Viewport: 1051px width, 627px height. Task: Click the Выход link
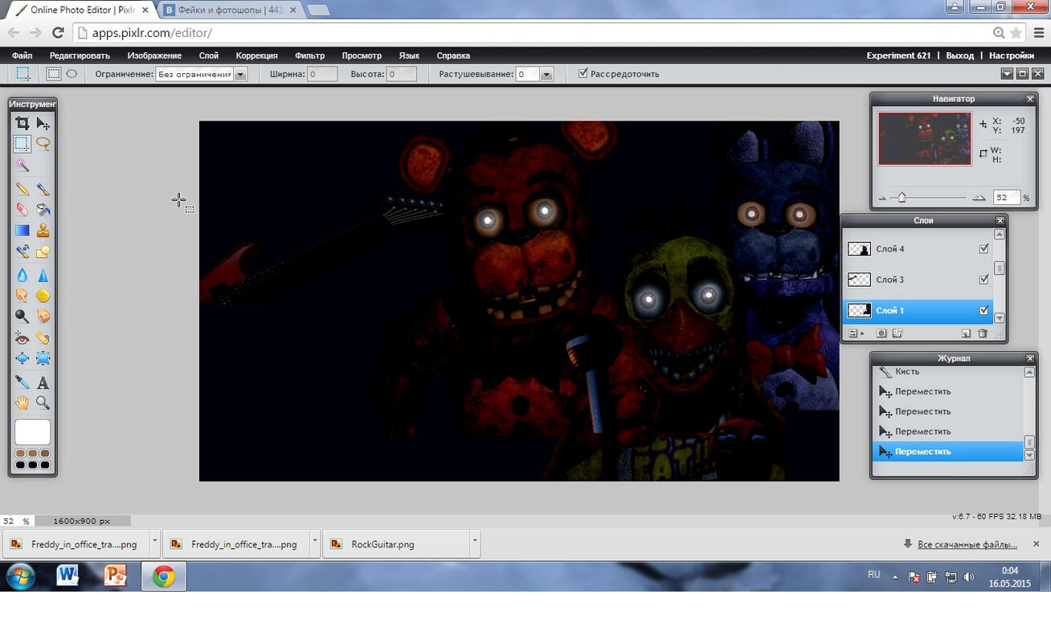959,55
